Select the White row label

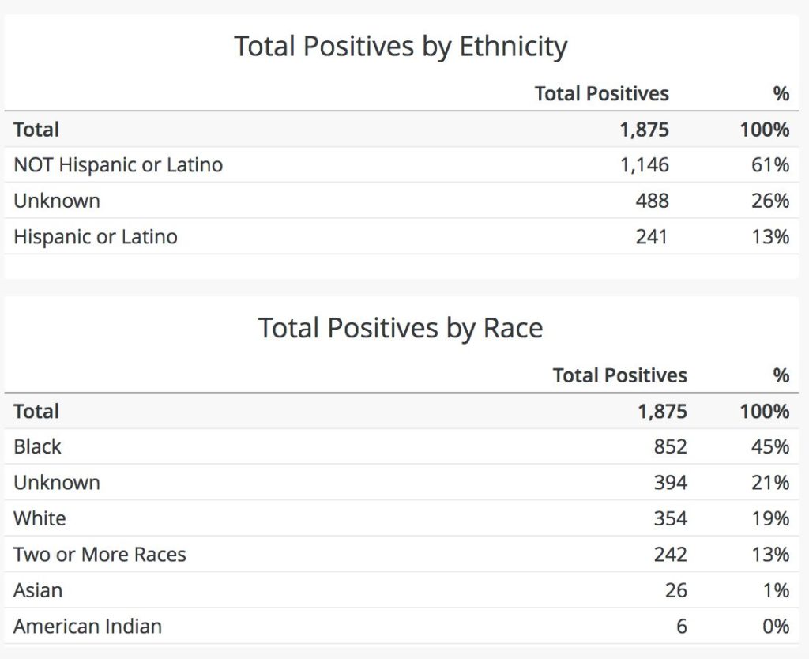(x=40, y=518)
